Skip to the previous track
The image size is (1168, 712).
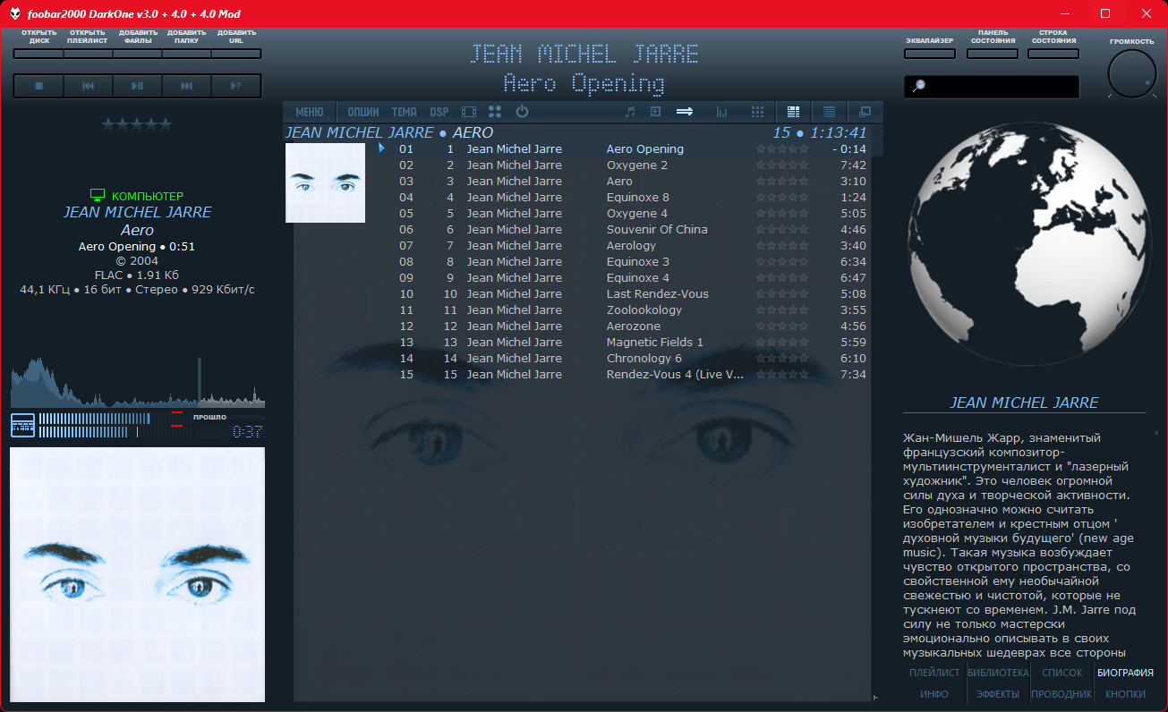click(x=88, y=86)
